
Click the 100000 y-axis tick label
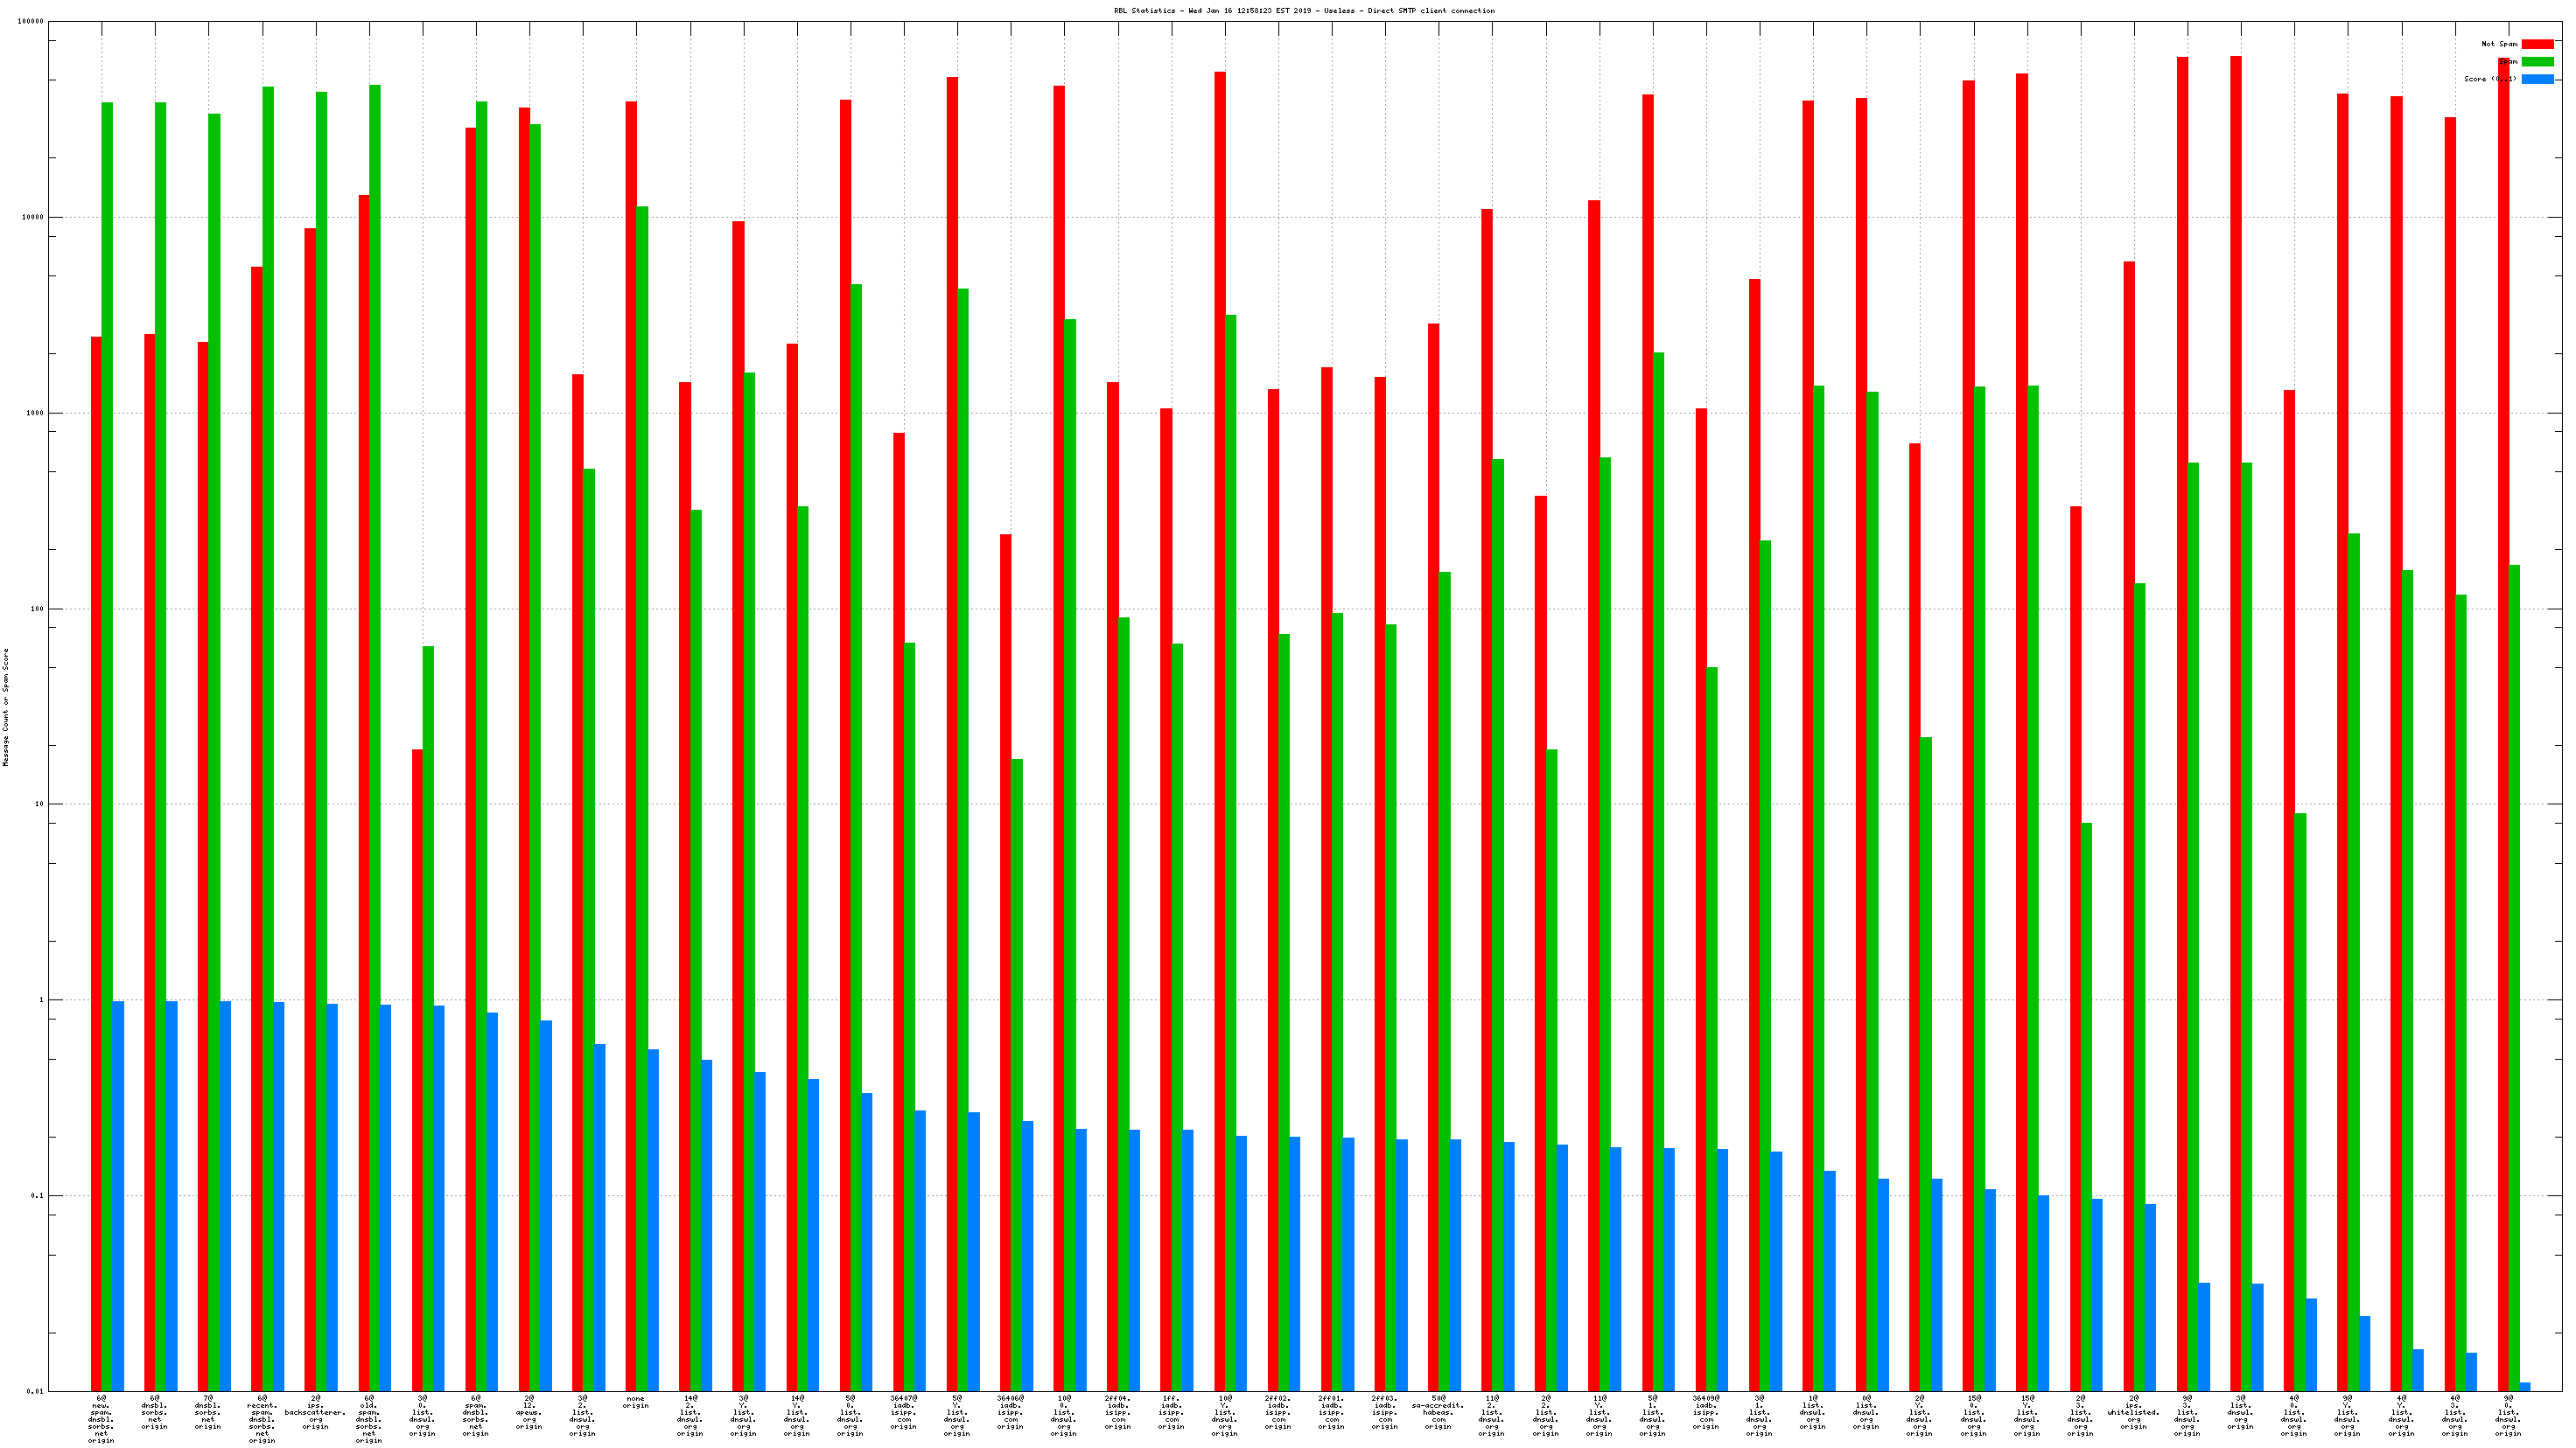30,22
